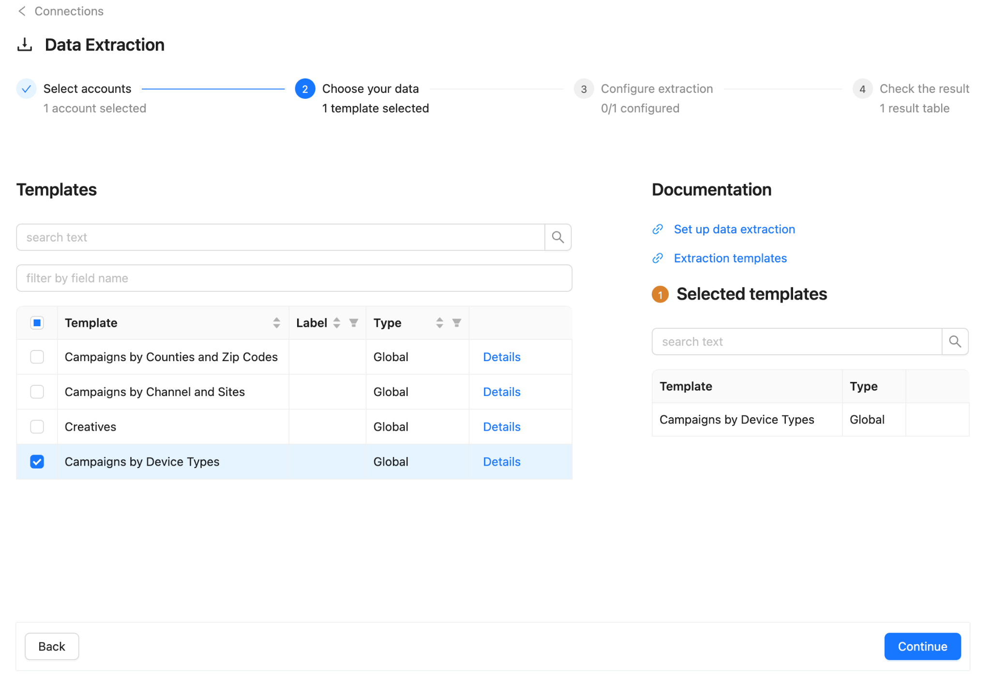This screenshot has height=684, width=991.
Task: Open Set up data extraction link
Action: [734, 229]
